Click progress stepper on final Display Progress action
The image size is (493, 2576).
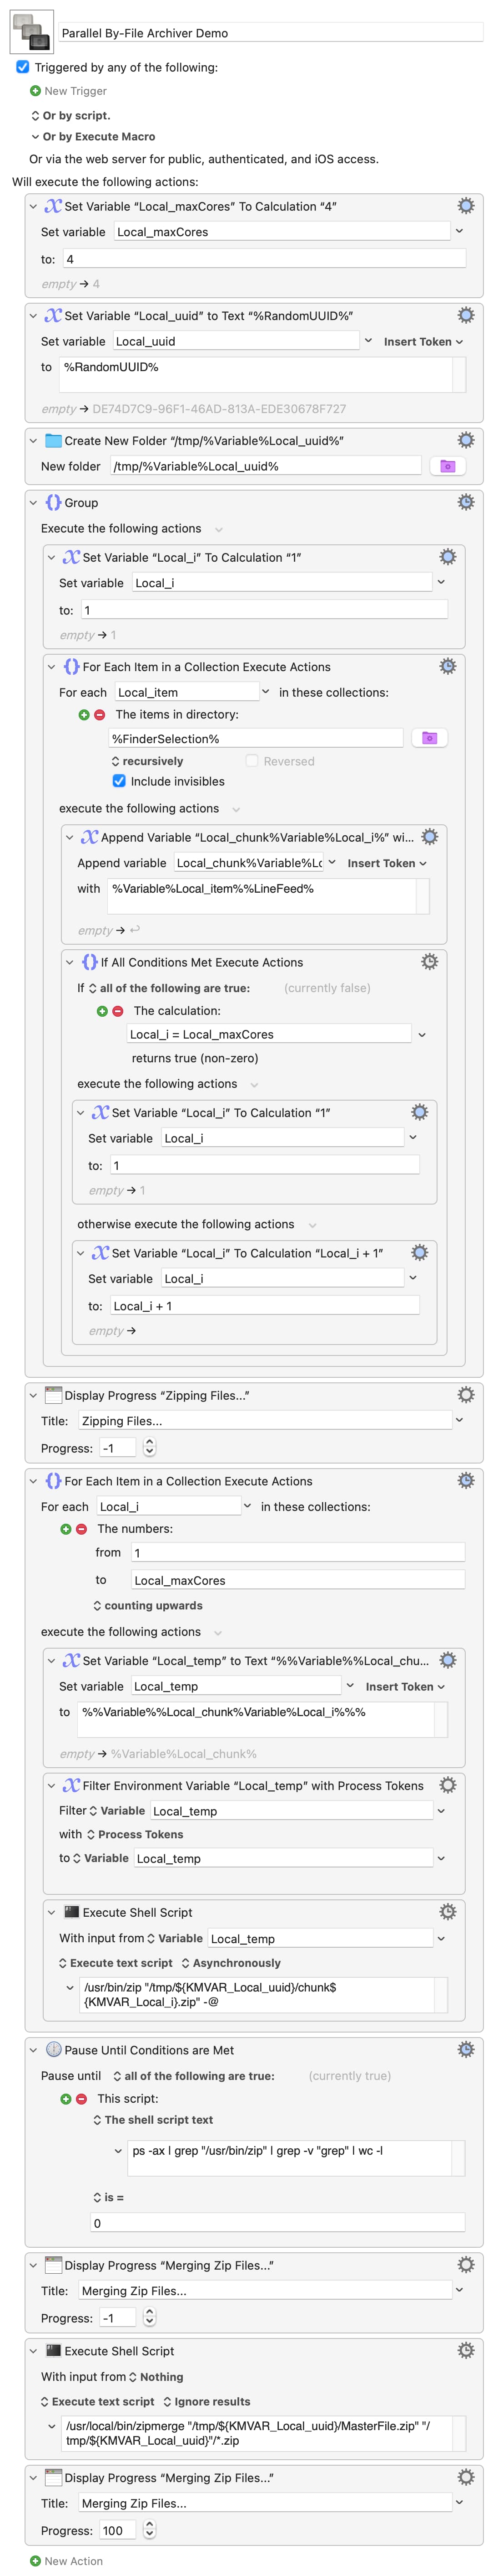click(150, 2531)
